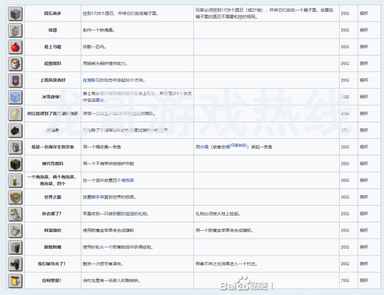Click the cat icon beside 你去哪了?
Screen dimensions: 384x295
(15, 214)
